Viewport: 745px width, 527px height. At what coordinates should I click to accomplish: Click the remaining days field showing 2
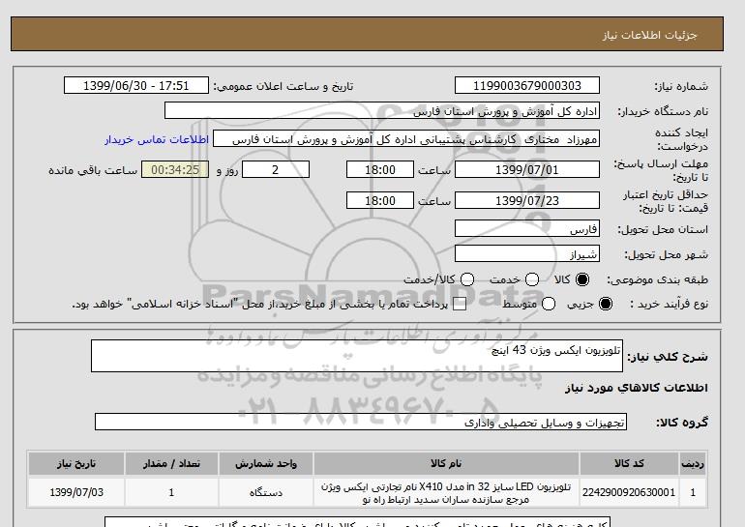click(x=276, y=169)
